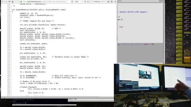
Task: Open the Help menu in Emacs
Action: [x=161, y=1]
